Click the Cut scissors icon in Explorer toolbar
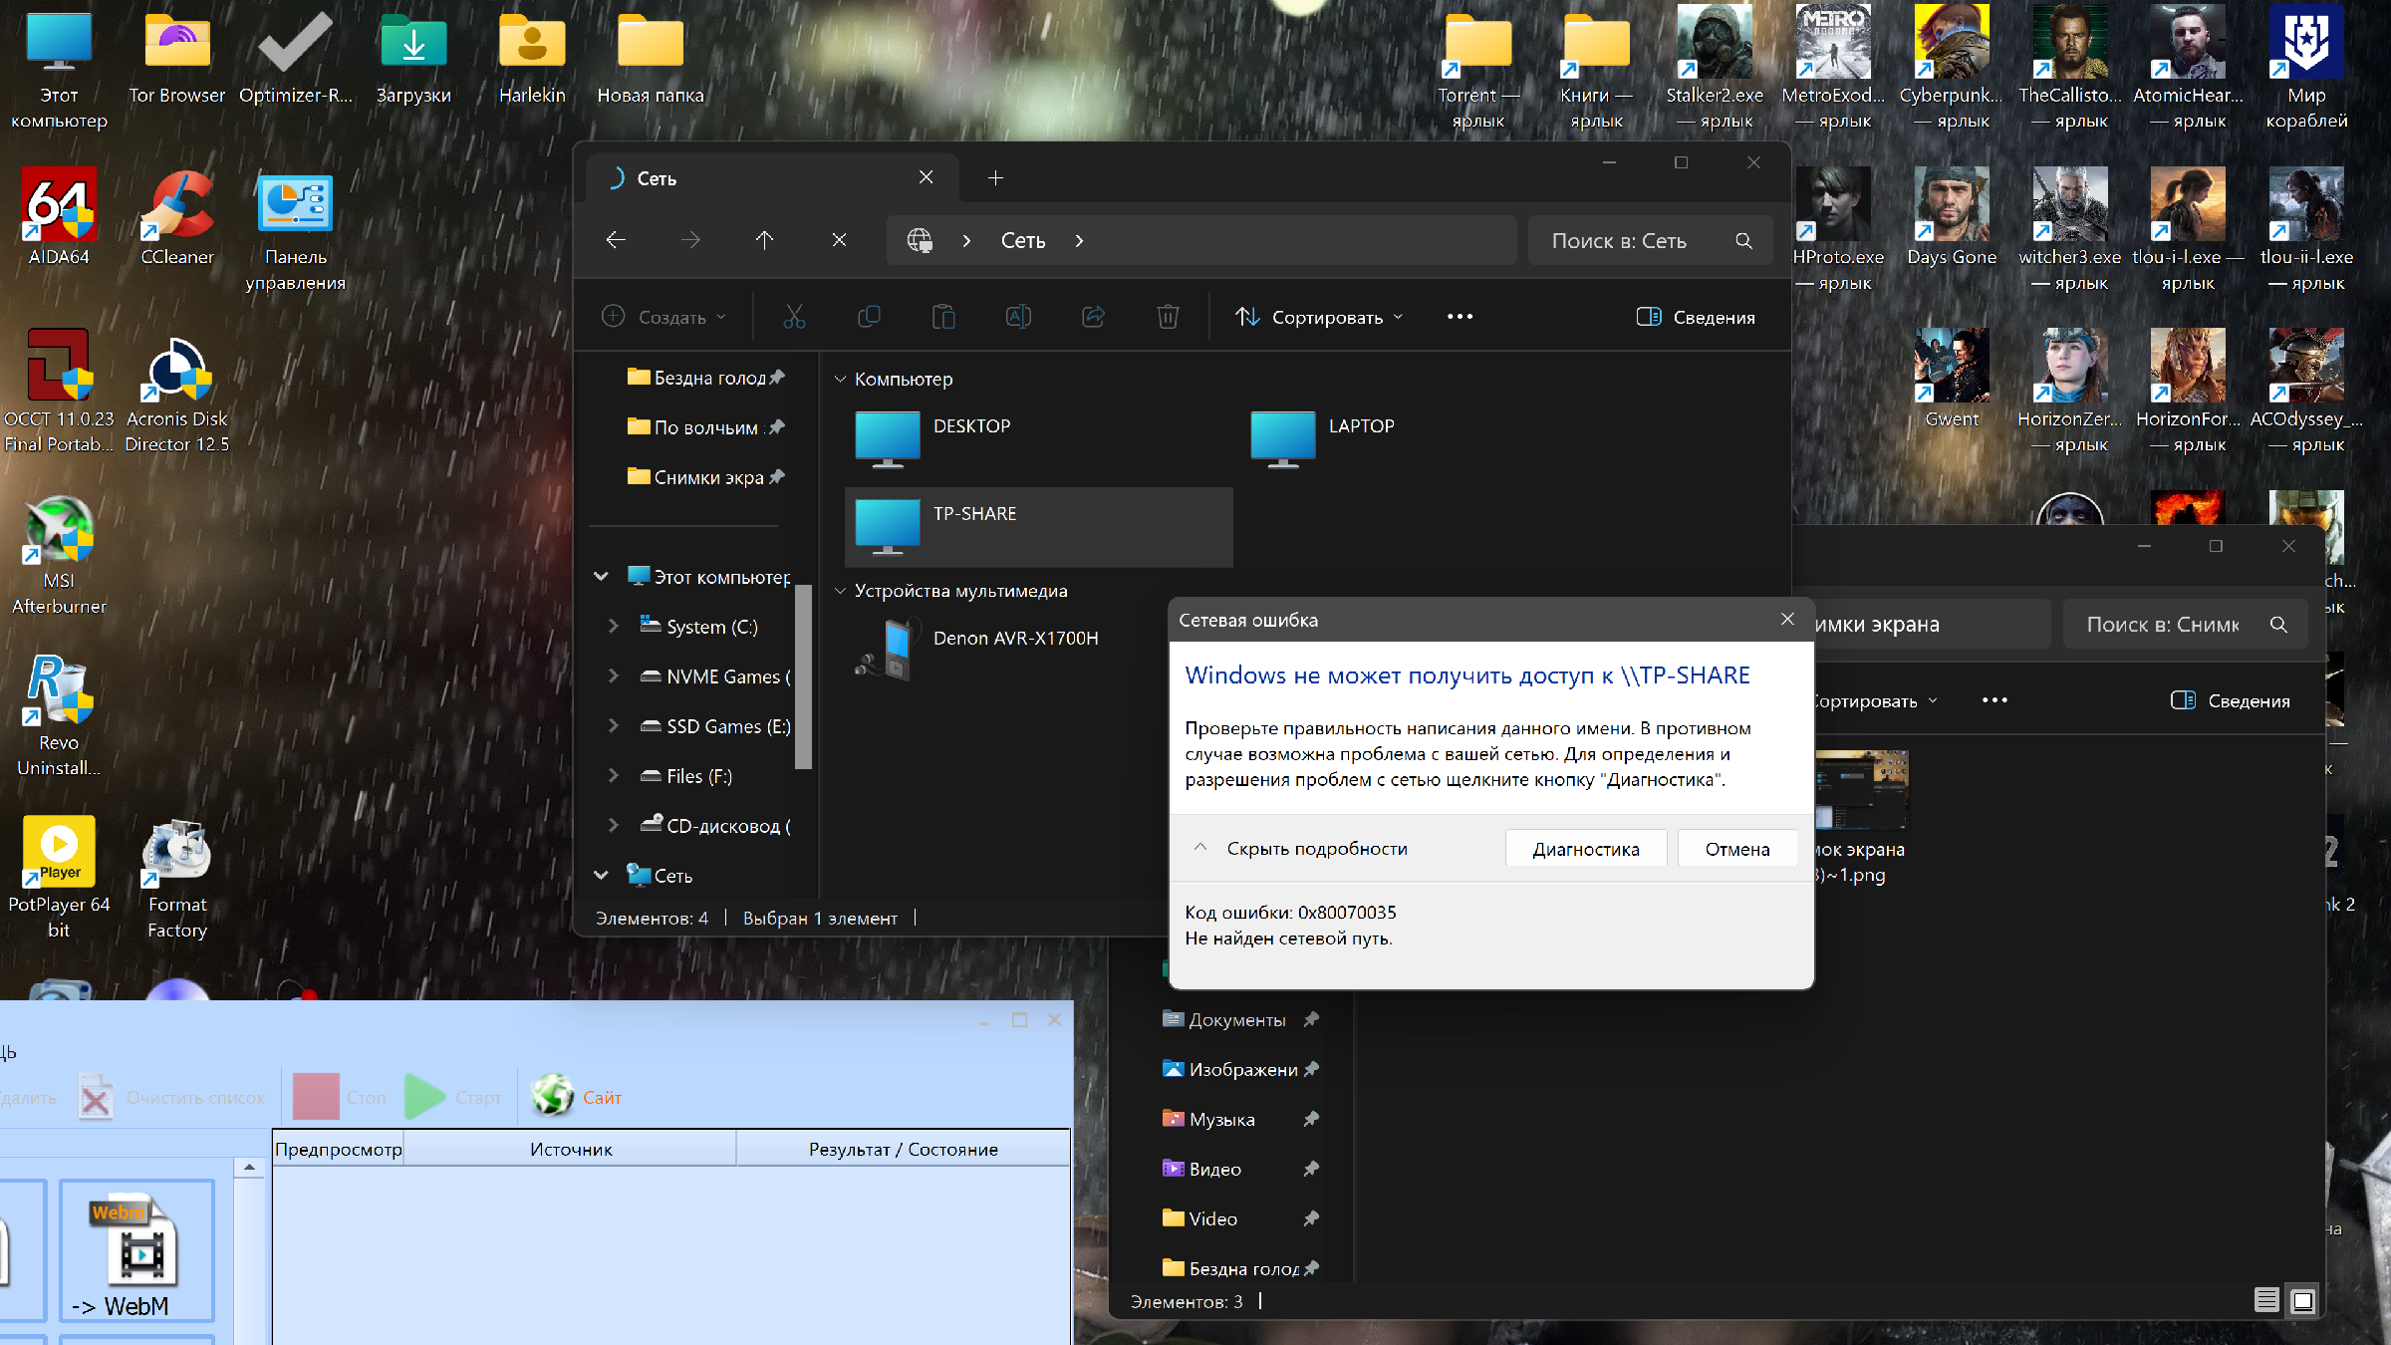 tap(794, 317)
